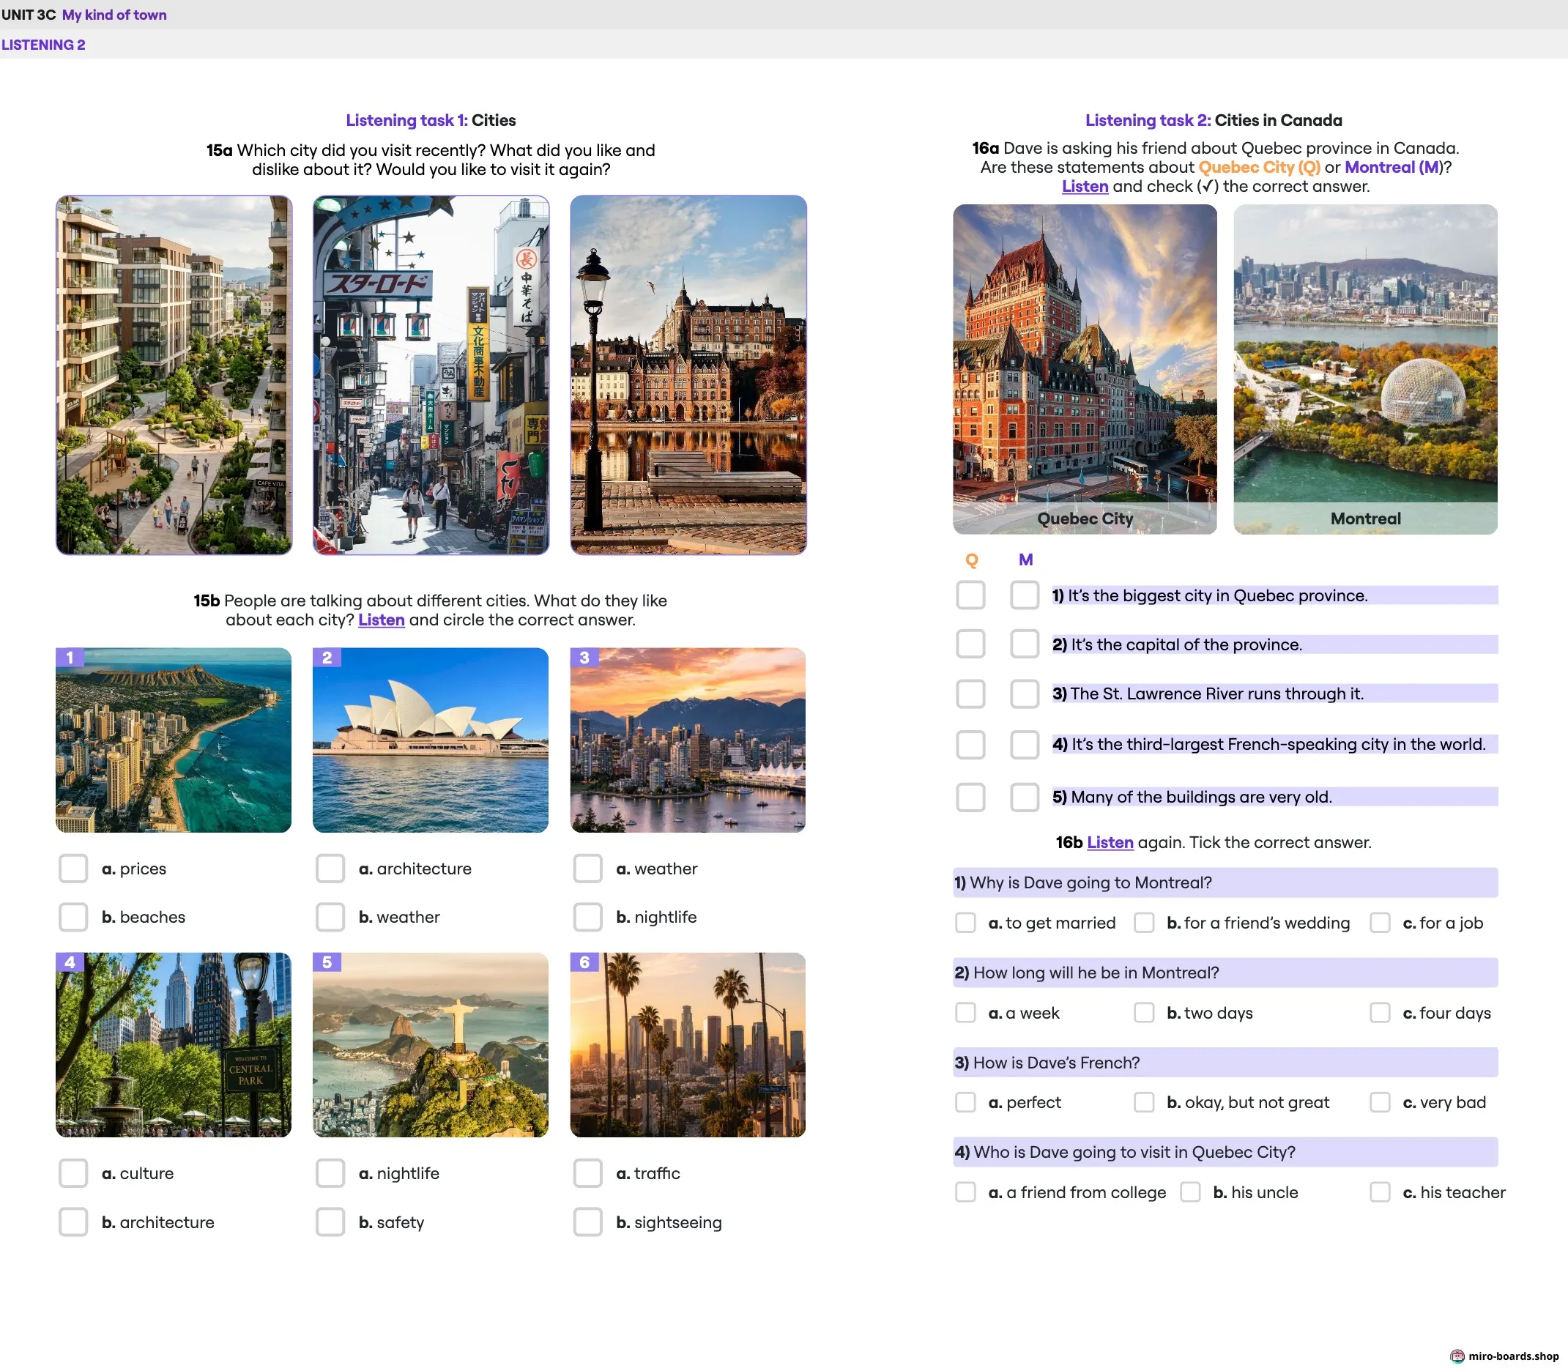The height and width of the screenshot is (1368, 1568).
Task: Open picture 6 with palm trees skyline
Action: pyautogui.click(x=688, y=1044)
